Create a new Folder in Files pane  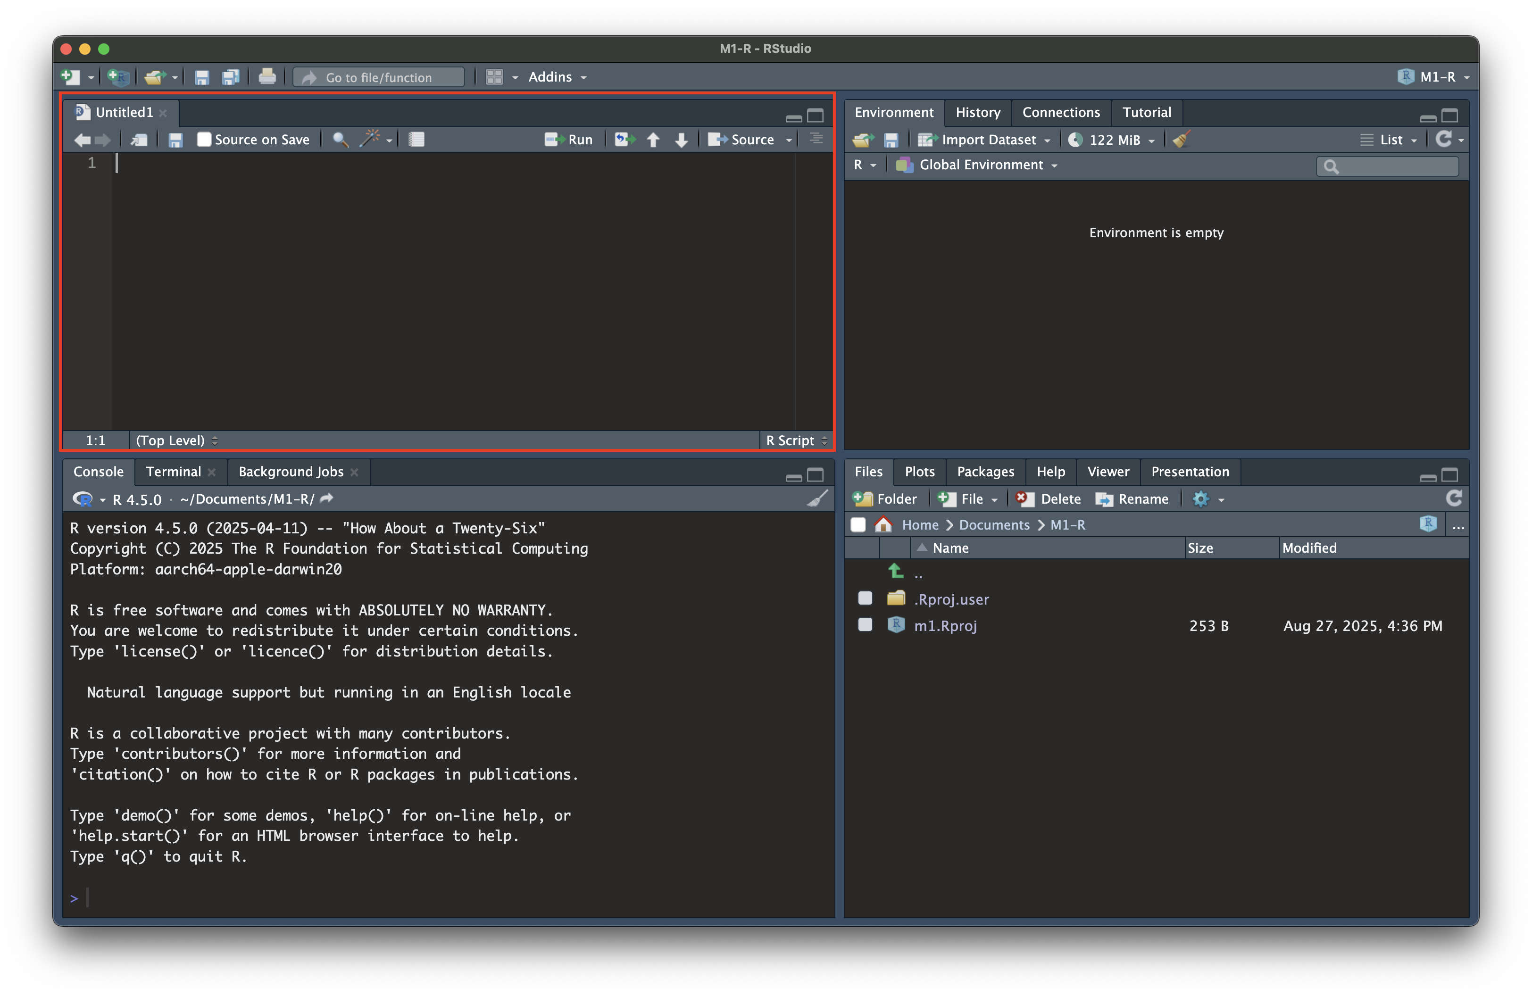pos(884,498)
